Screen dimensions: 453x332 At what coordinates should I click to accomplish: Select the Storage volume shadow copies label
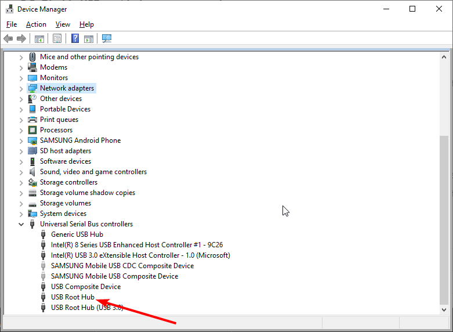(88, 193)
